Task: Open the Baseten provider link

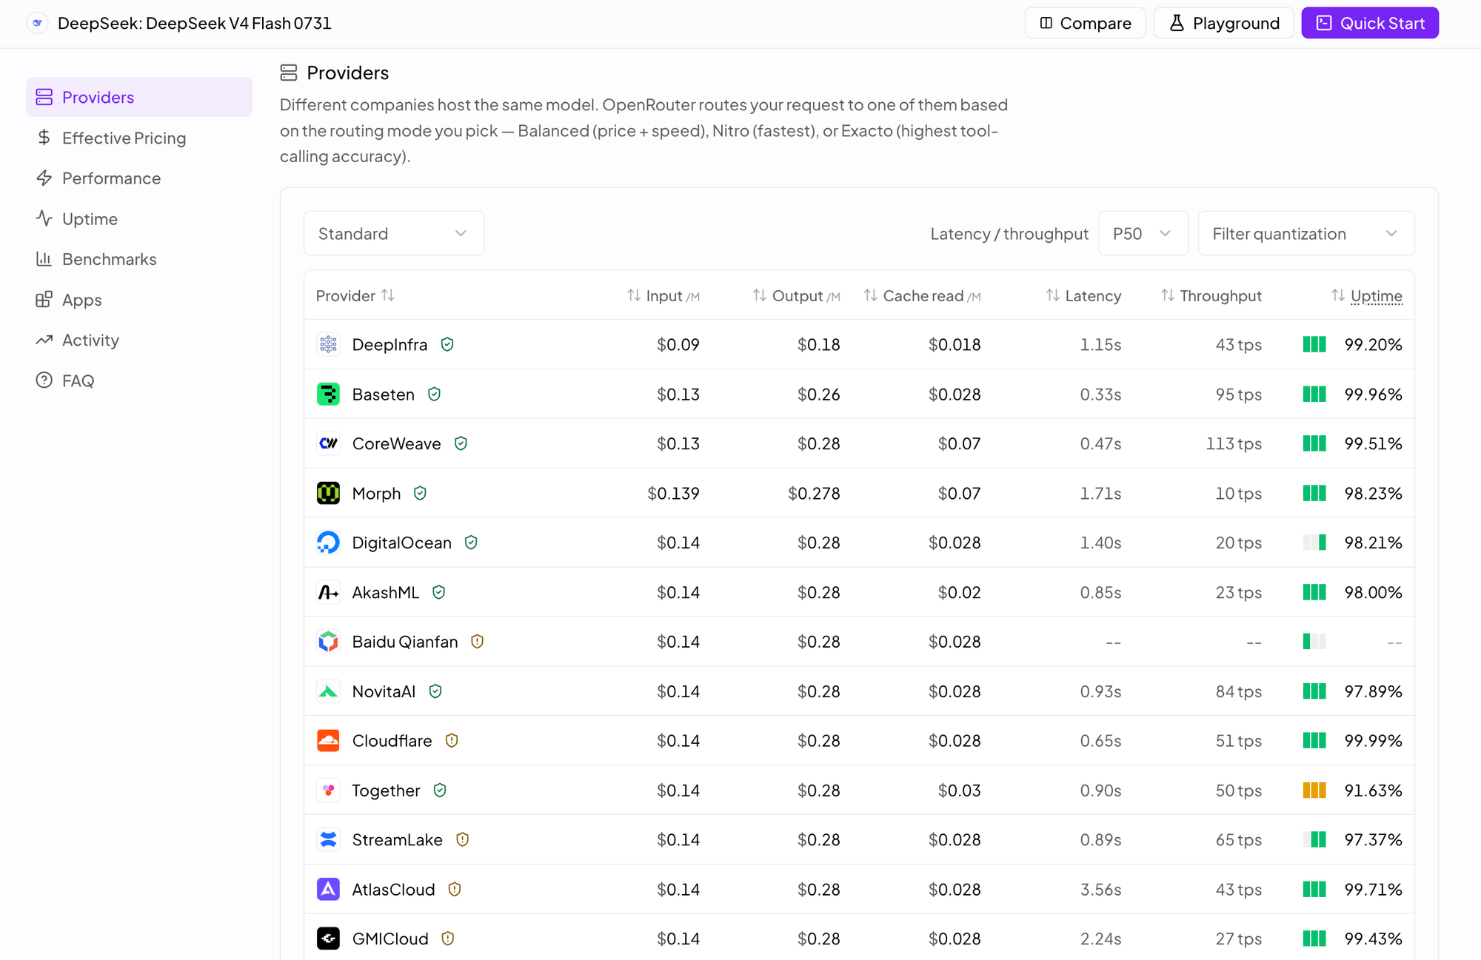Action: pos(384,394)
